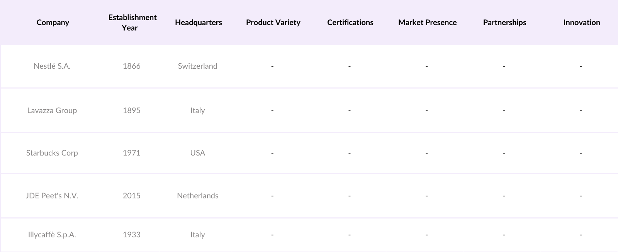Click the Partnerships column header
The height and width of the screenshot is (252, 618).
[x=504, y=22]
